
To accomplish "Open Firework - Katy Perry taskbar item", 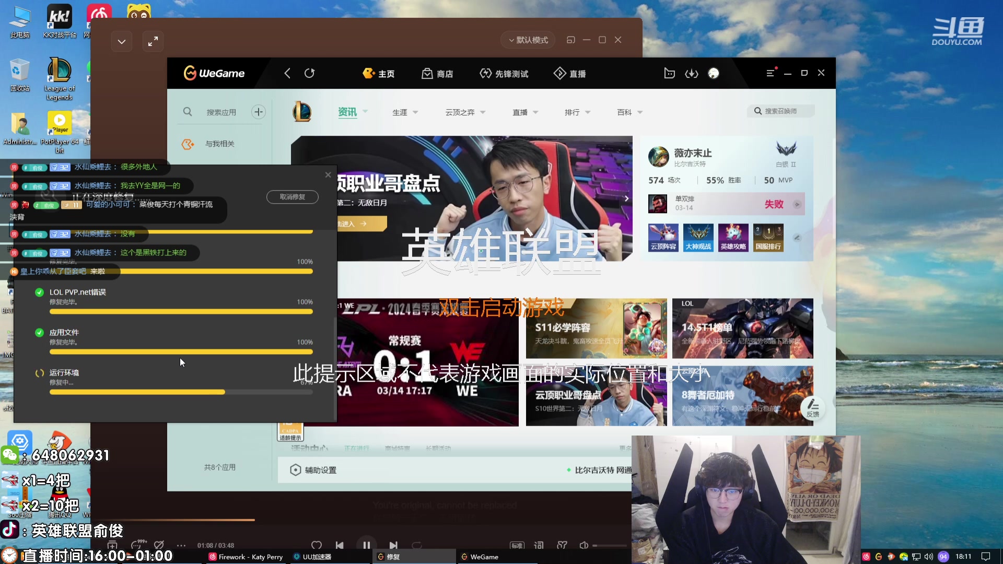I will tap(246, 557).
